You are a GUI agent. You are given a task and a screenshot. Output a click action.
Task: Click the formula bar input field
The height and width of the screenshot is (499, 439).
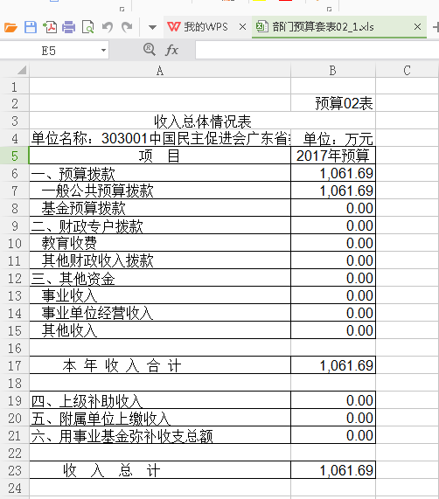[317, 51]
